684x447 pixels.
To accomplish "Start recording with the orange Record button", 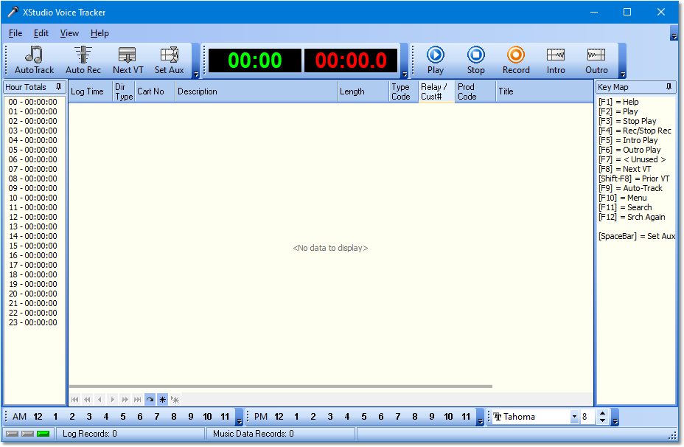I will [516, 60].
